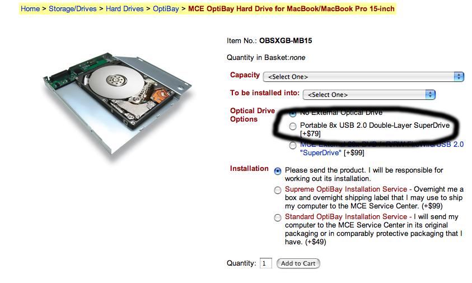The height and width of the screenshot is (283, 472).
Task: Choose Supreme OptiBay Installation Service radio
Action: pos(278,190)
